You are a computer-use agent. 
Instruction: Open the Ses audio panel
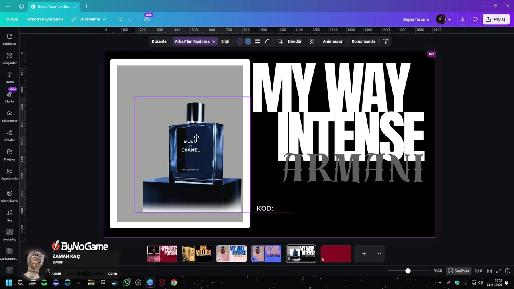10,216
